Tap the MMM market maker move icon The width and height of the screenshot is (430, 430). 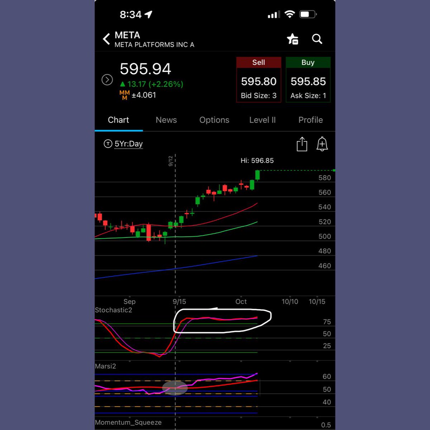pyautogui.click(x=124, y=95)
